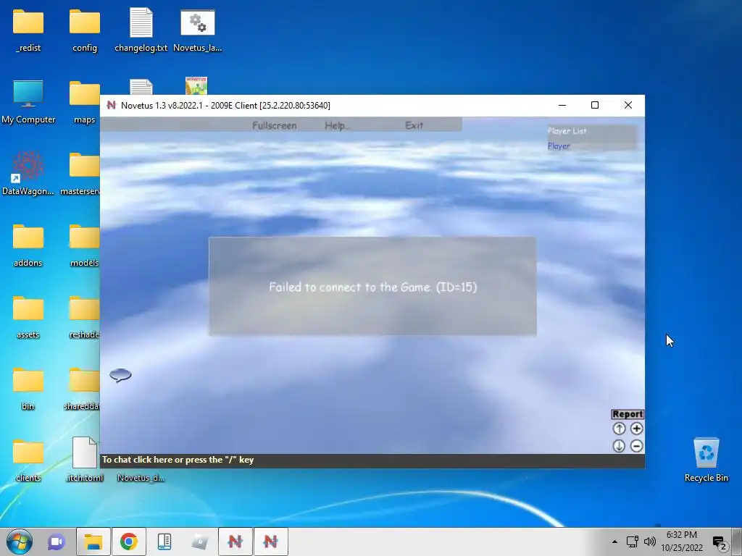Select the DataWagon shortcut icon
This screenshot has height=556, width=742.
(x=28, y=174)
